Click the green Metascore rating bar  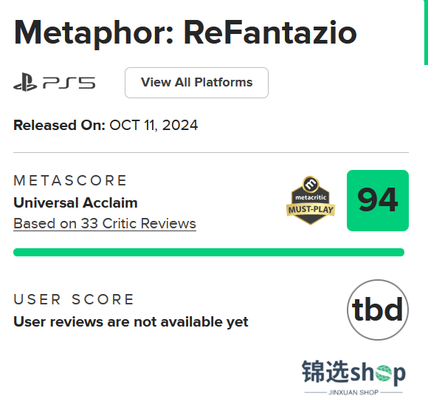[x=209, y=252]
